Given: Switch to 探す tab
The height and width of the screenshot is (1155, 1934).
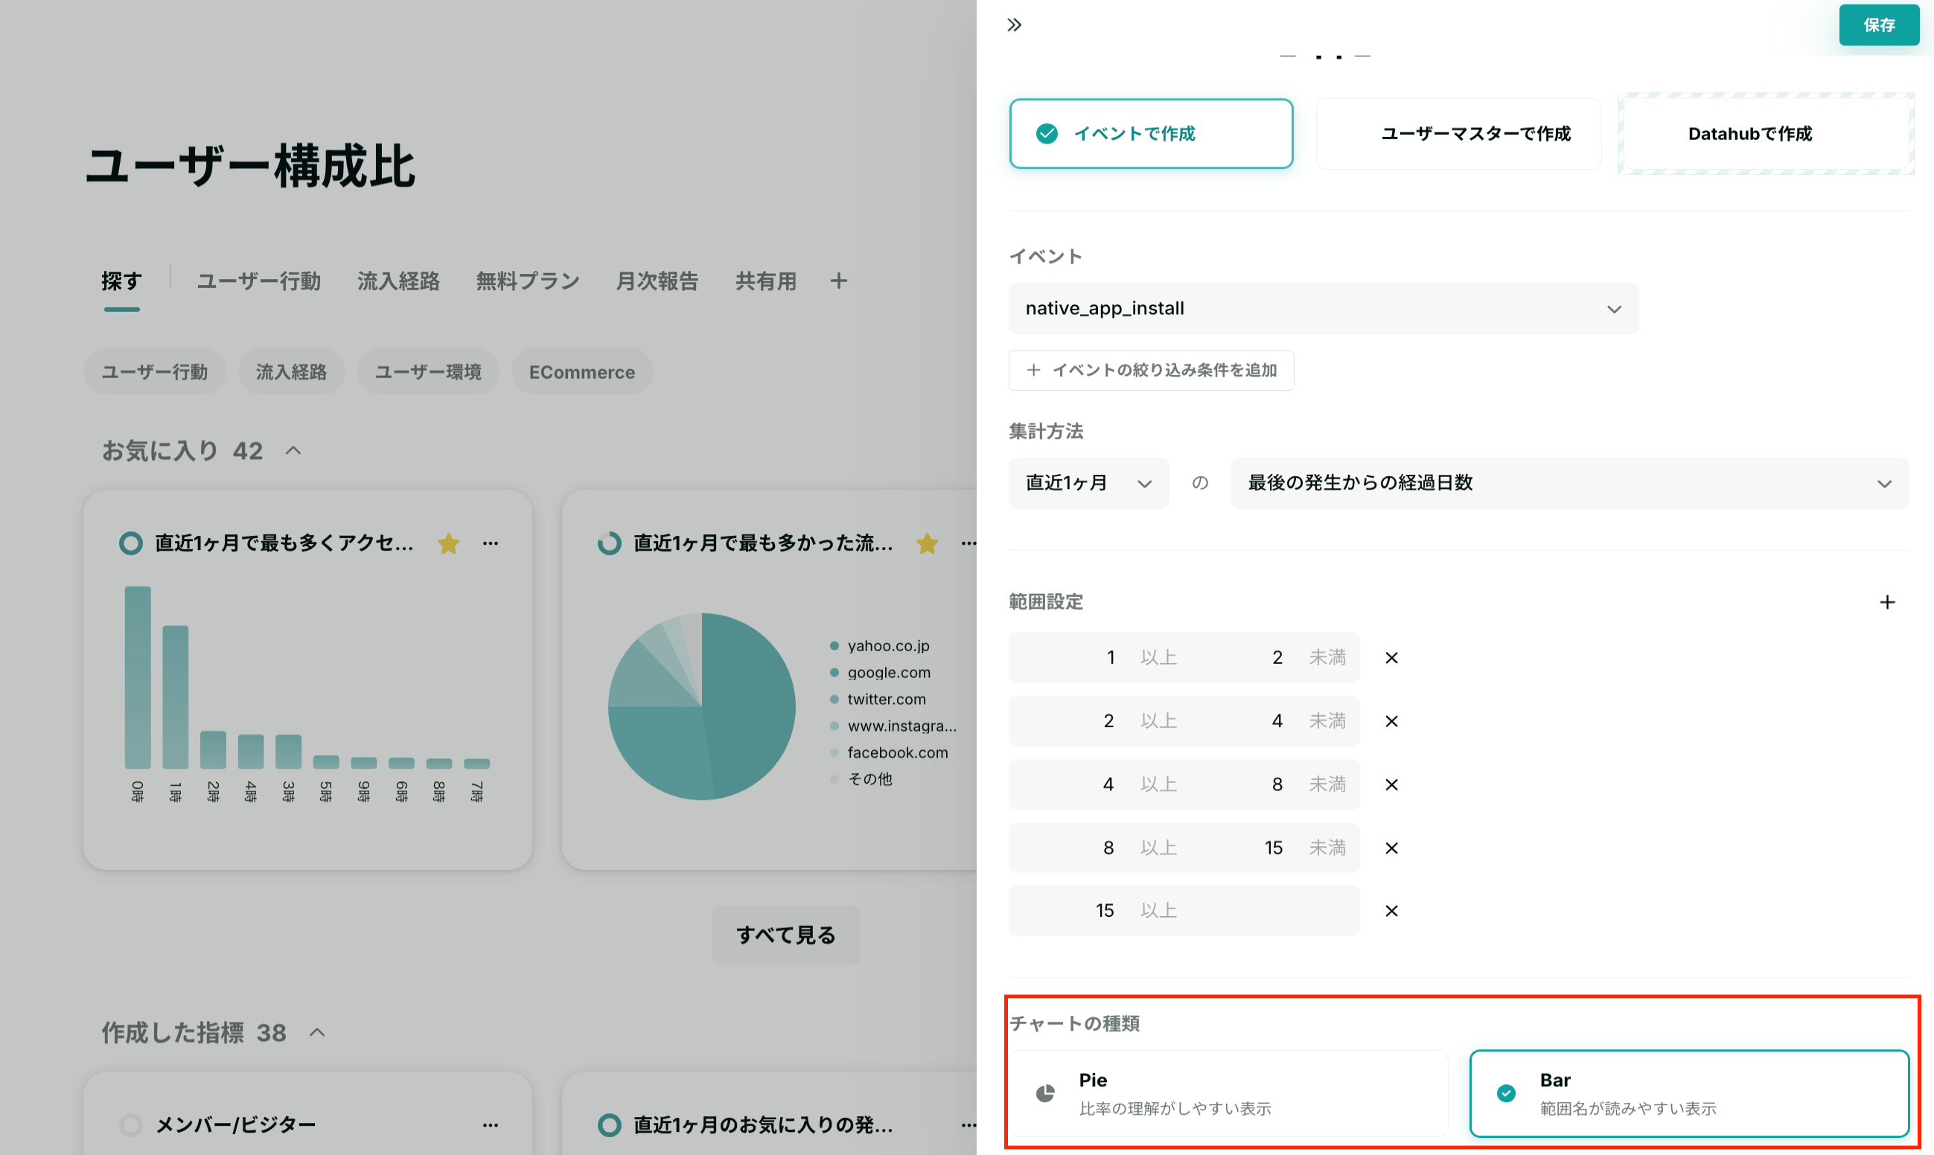Looking at the screenshot, I should pyautogui.click(x=121, y=281).
